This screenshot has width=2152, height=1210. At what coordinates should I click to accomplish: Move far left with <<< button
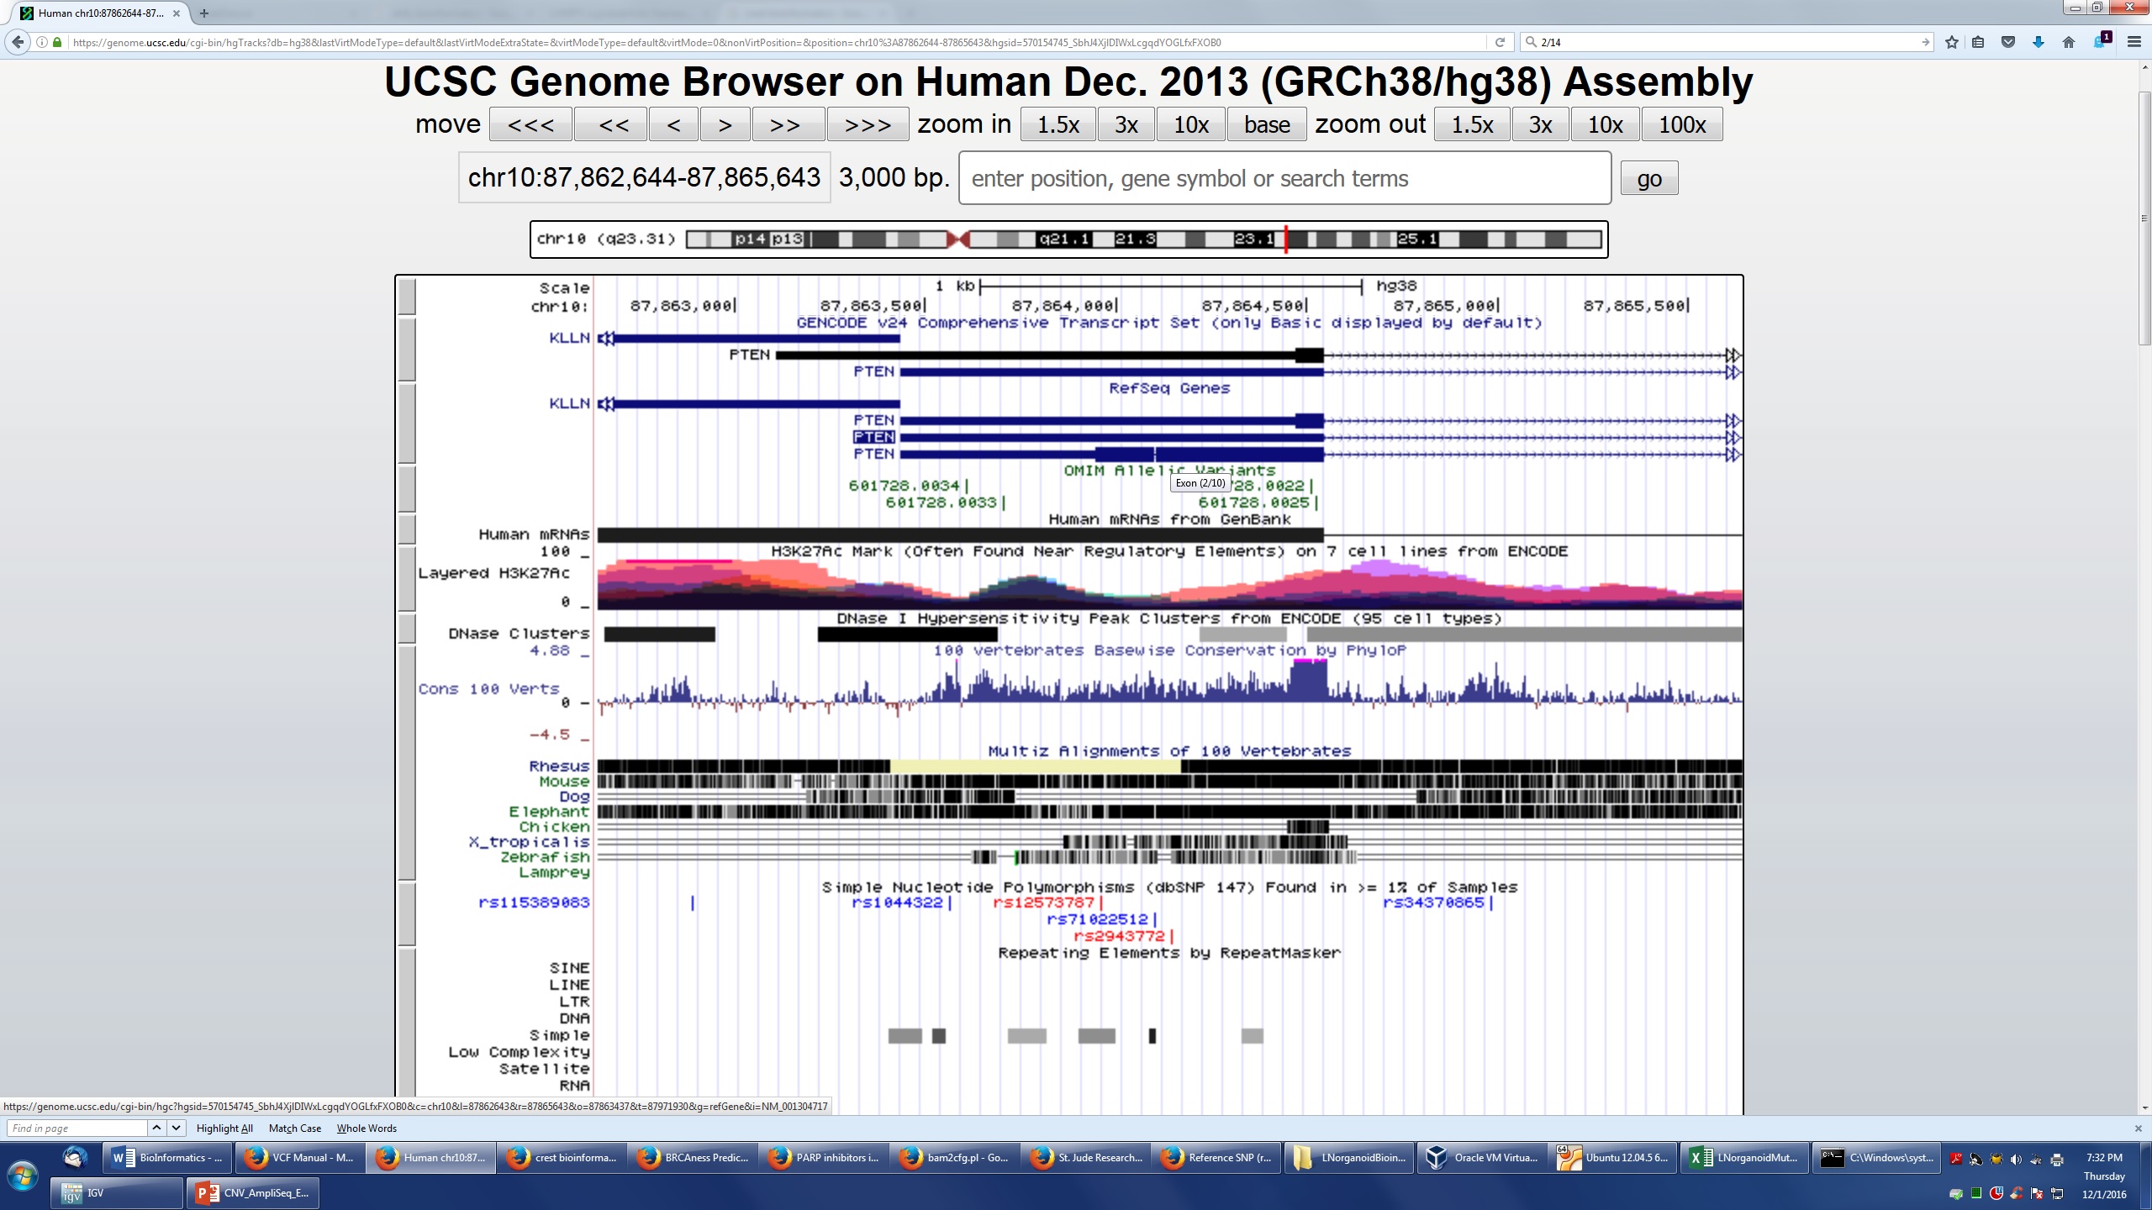(530, 124)
